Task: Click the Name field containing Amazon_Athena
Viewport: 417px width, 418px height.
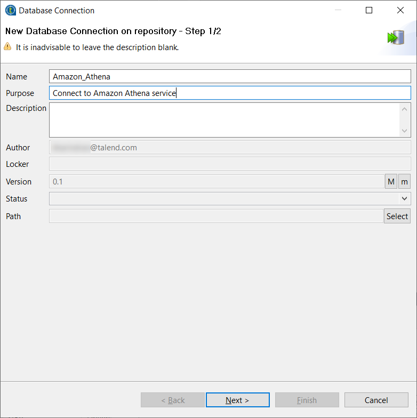Action: [230, 77]
